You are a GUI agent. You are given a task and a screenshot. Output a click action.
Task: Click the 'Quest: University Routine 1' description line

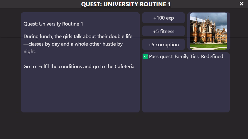tap(53, 24)
